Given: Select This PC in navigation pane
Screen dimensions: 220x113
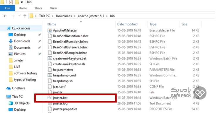Looking at the screenshot, I should click(x=17, y=97).
